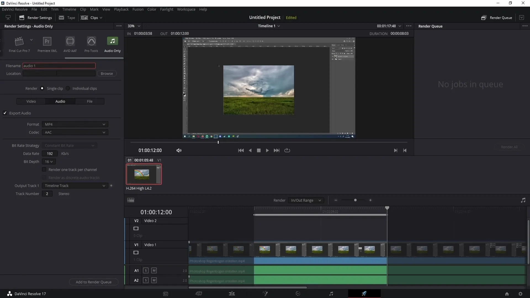Play in reverse in the viewer
Screen dimensions: 530x298
(x=250, y=150)
